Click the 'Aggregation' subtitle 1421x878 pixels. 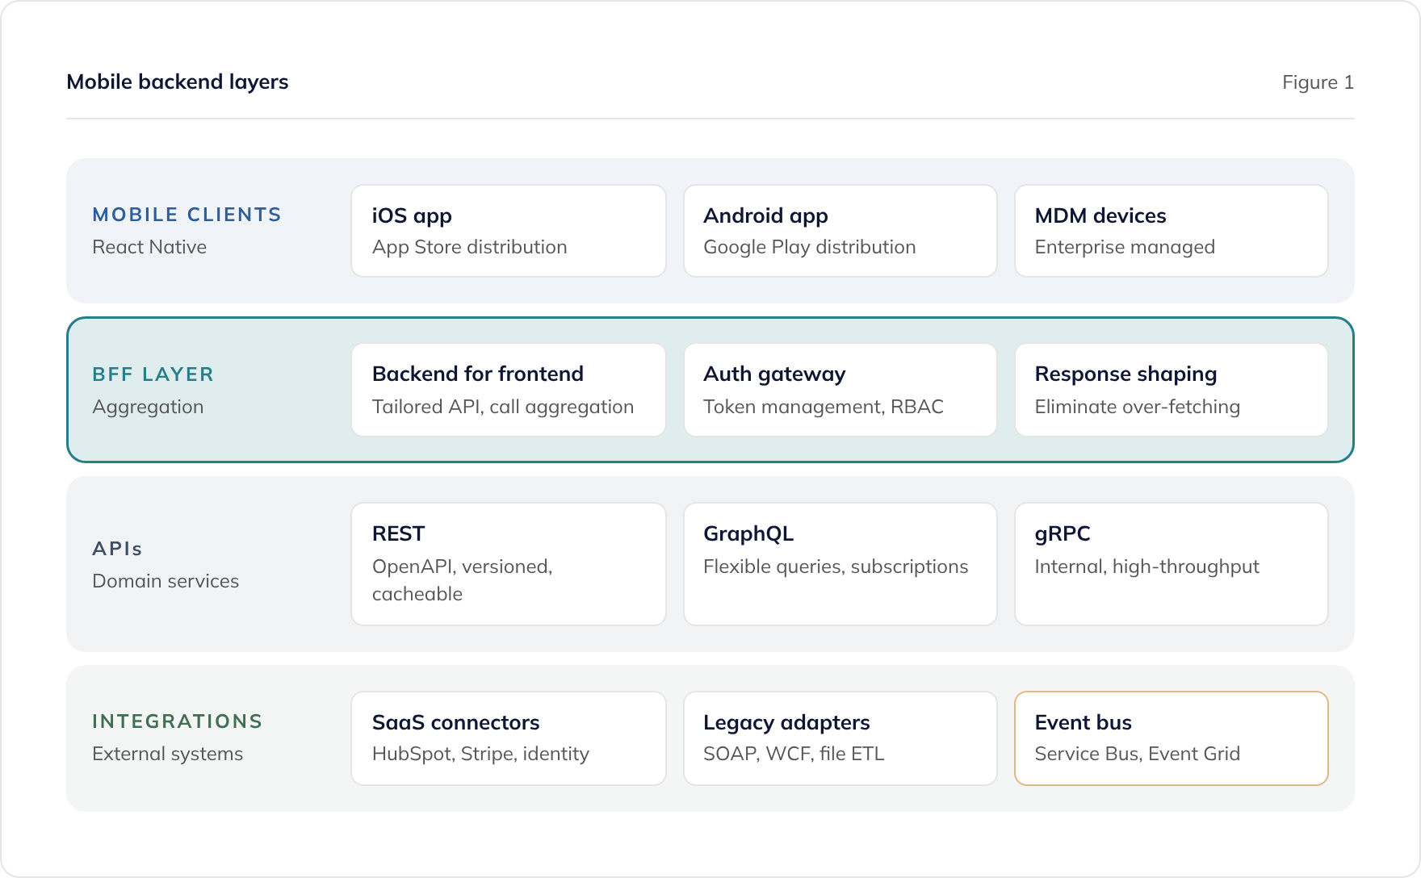coord(148,407)
